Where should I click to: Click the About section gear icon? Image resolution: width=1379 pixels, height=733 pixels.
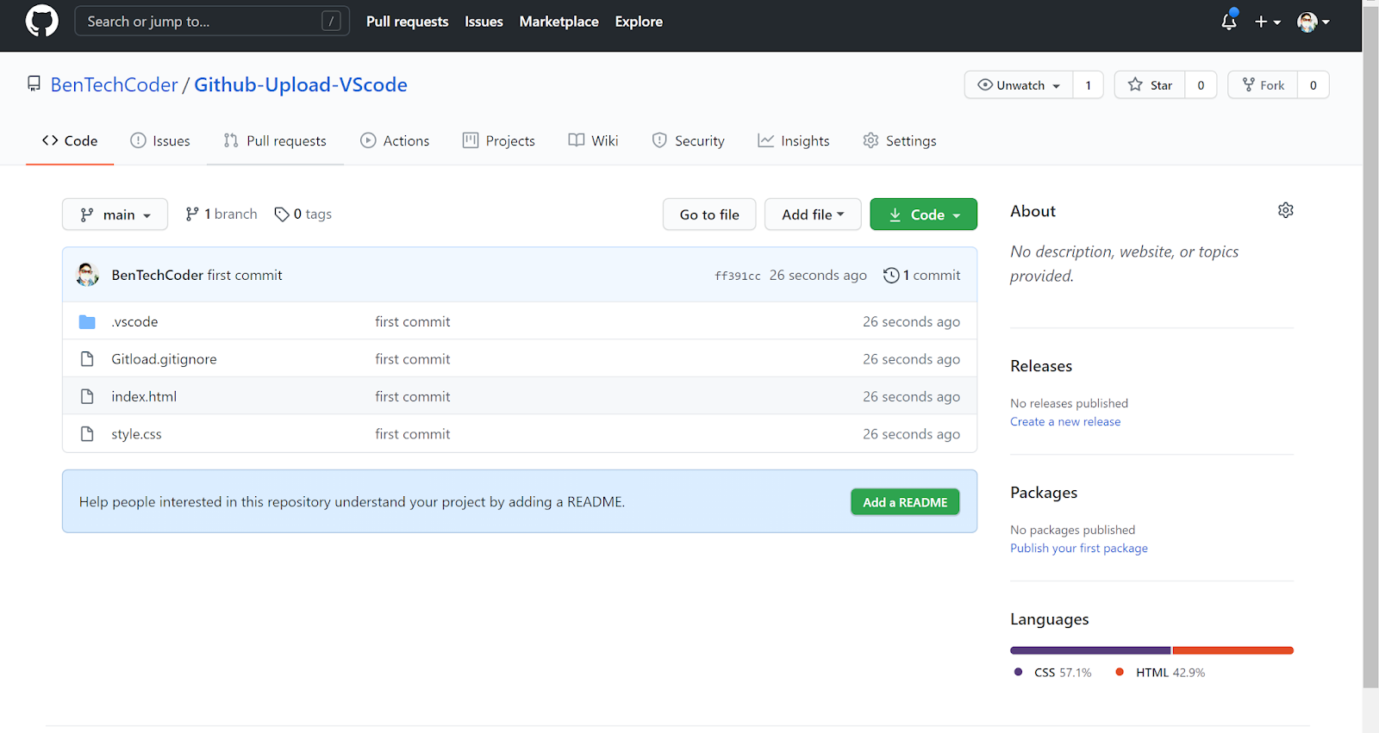(1286, 210)
